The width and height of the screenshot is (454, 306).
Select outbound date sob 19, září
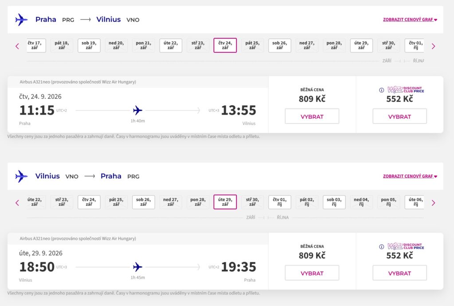tap(89, 45)
